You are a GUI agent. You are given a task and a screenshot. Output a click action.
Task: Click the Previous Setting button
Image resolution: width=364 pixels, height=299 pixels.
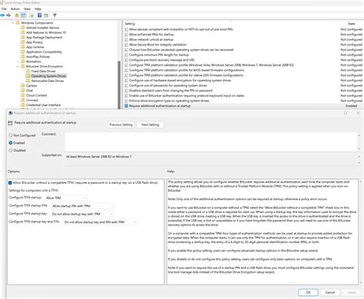click(x=121, y=125)
